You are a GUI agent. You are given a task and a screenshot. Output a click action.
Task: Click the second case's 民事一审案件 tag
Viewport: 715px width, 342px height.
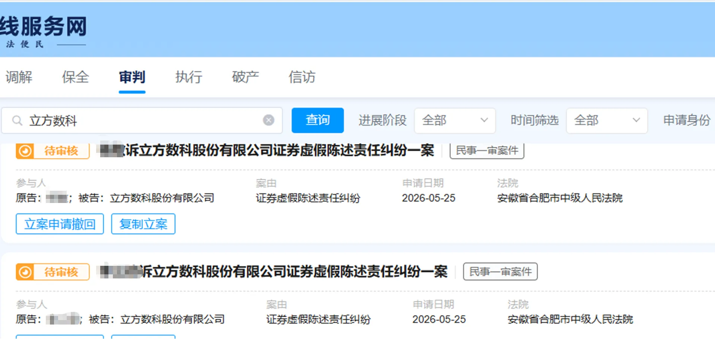click(x=500, y=272)
